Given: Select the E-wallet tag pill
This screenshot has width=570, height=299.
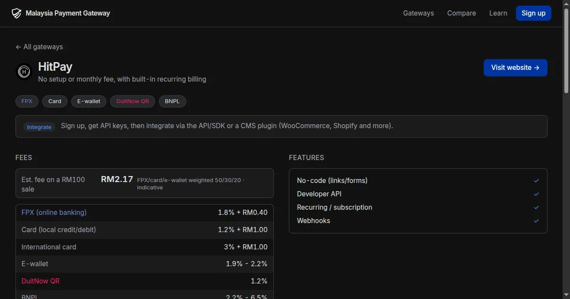Looking at the screenshot, I should click(89, 101).
